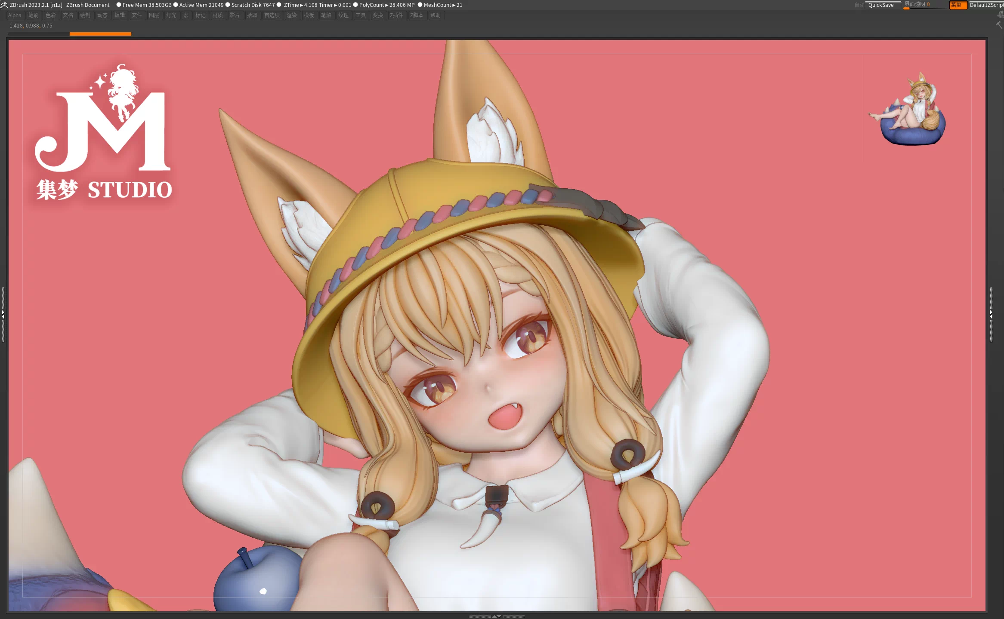This screenshot has width=1004, height=619.
Task: Expand the left tray with divider arrows
Action: pos(3,315)
